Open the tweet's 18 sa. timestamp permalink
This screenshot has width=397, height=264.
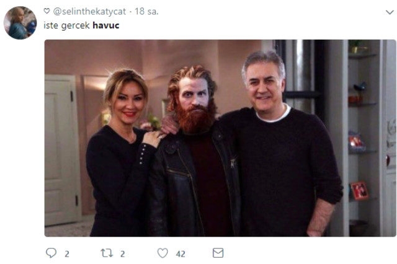(x=146, y=11)
